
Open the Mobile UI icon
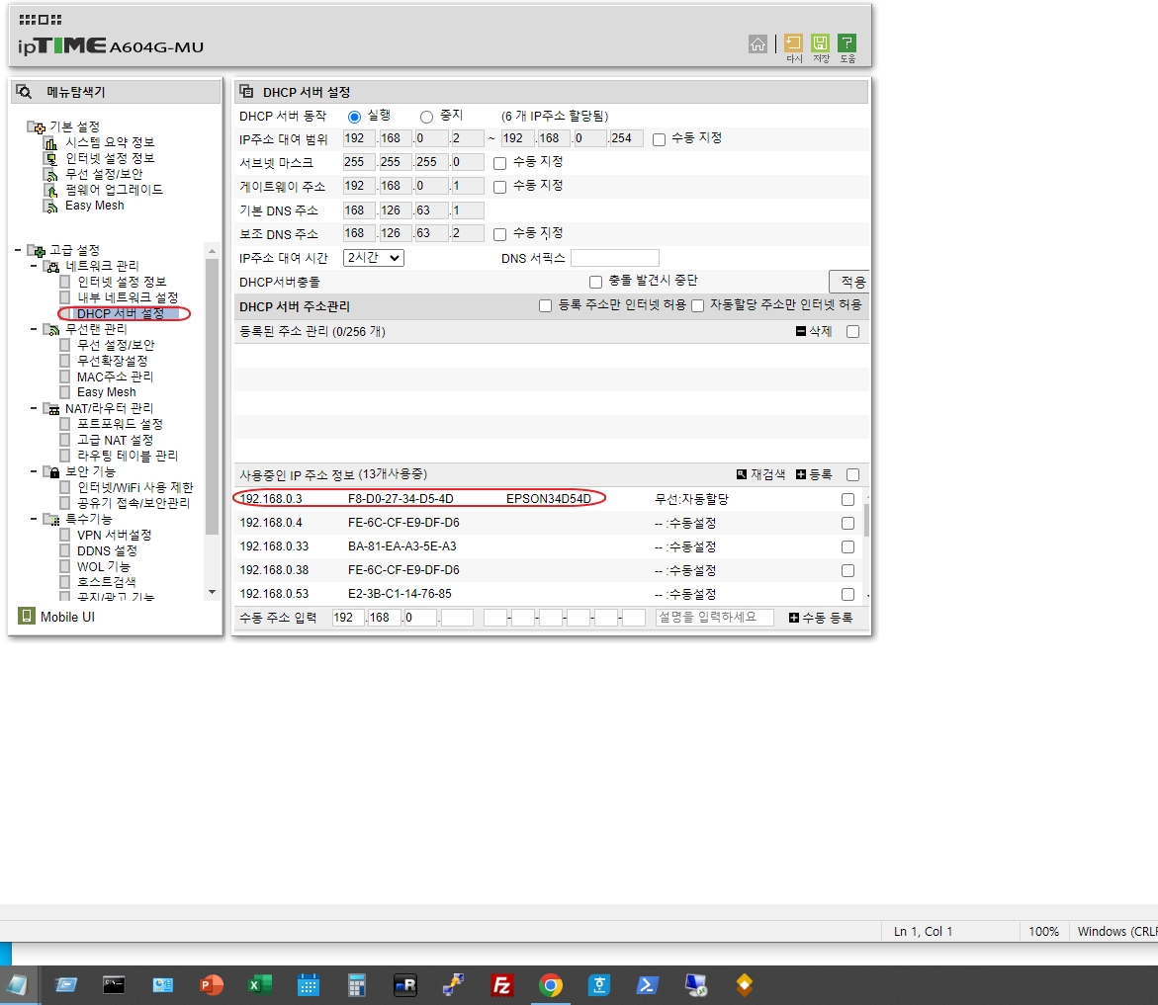point(27,617)
